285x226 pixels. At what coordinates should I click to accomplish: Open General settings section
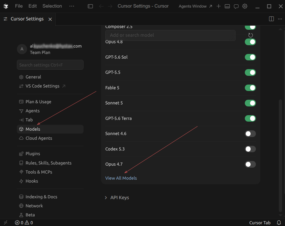pyautogui.click(x=50, y=77)
